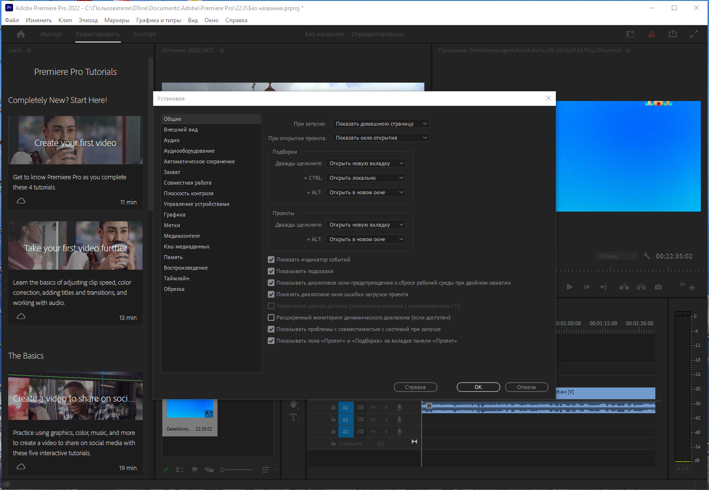Open Подборки + CTRL dropdown
The image size is (709, 490).
point(366,178)
